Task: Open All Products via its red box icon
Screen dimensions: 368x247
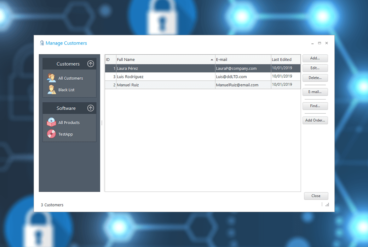Action: tap(51, 122)
